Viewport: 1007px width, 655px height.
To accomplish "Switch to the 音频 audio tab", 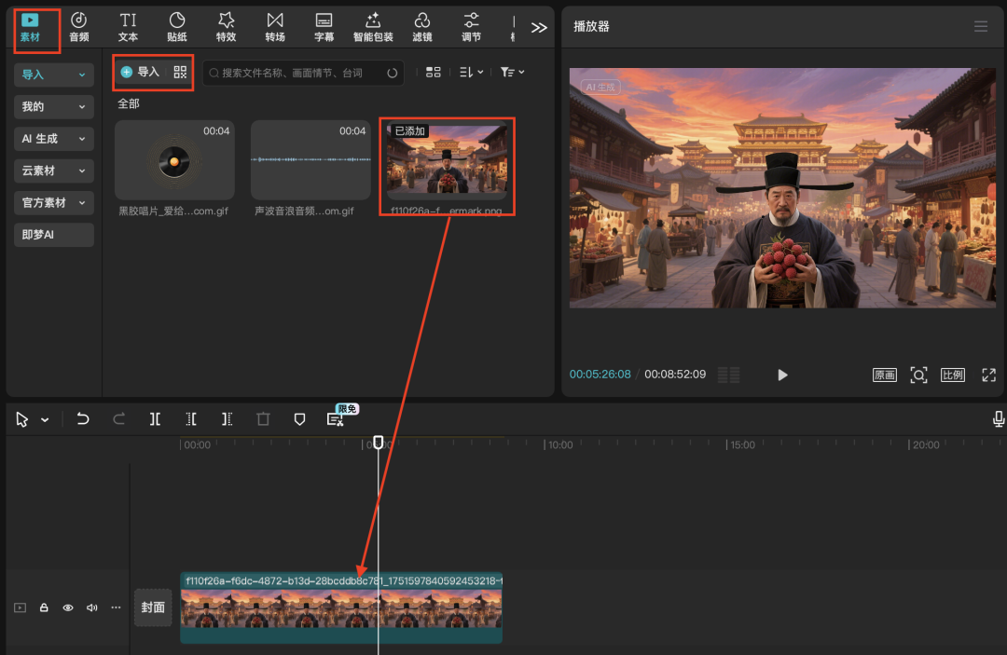I will (79, 27).
